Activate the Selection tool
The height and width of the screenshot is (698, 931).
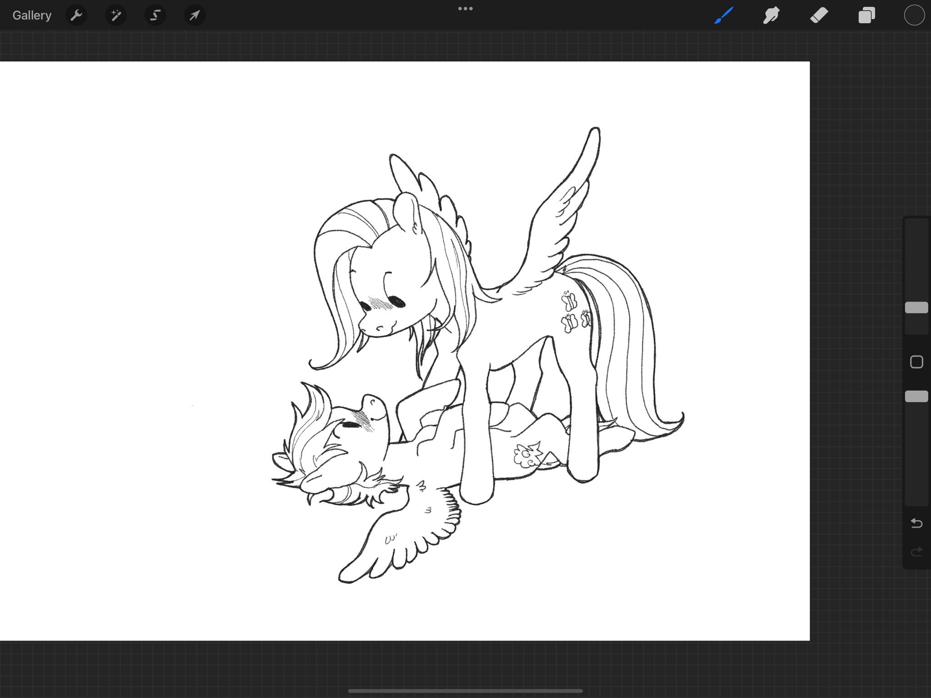click(x=155, y=15)
